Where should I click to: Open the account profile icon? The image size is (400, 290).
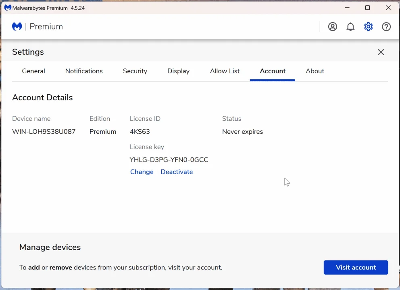click(x=332, y=27)
